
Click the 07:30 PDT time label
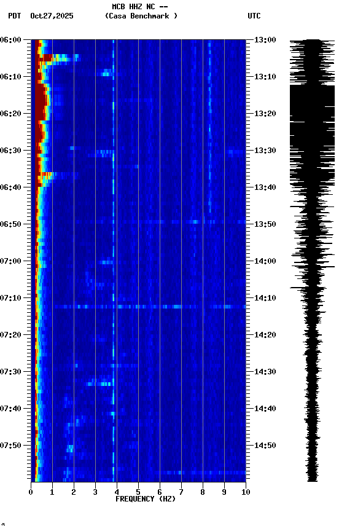coord(10,372)
